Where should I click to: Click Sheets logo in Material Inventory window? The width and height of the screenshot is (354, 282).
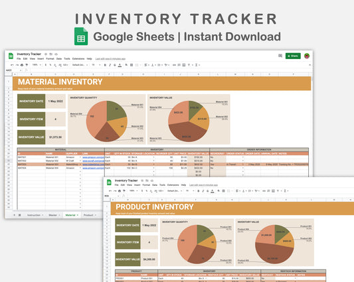click(11, 56)
